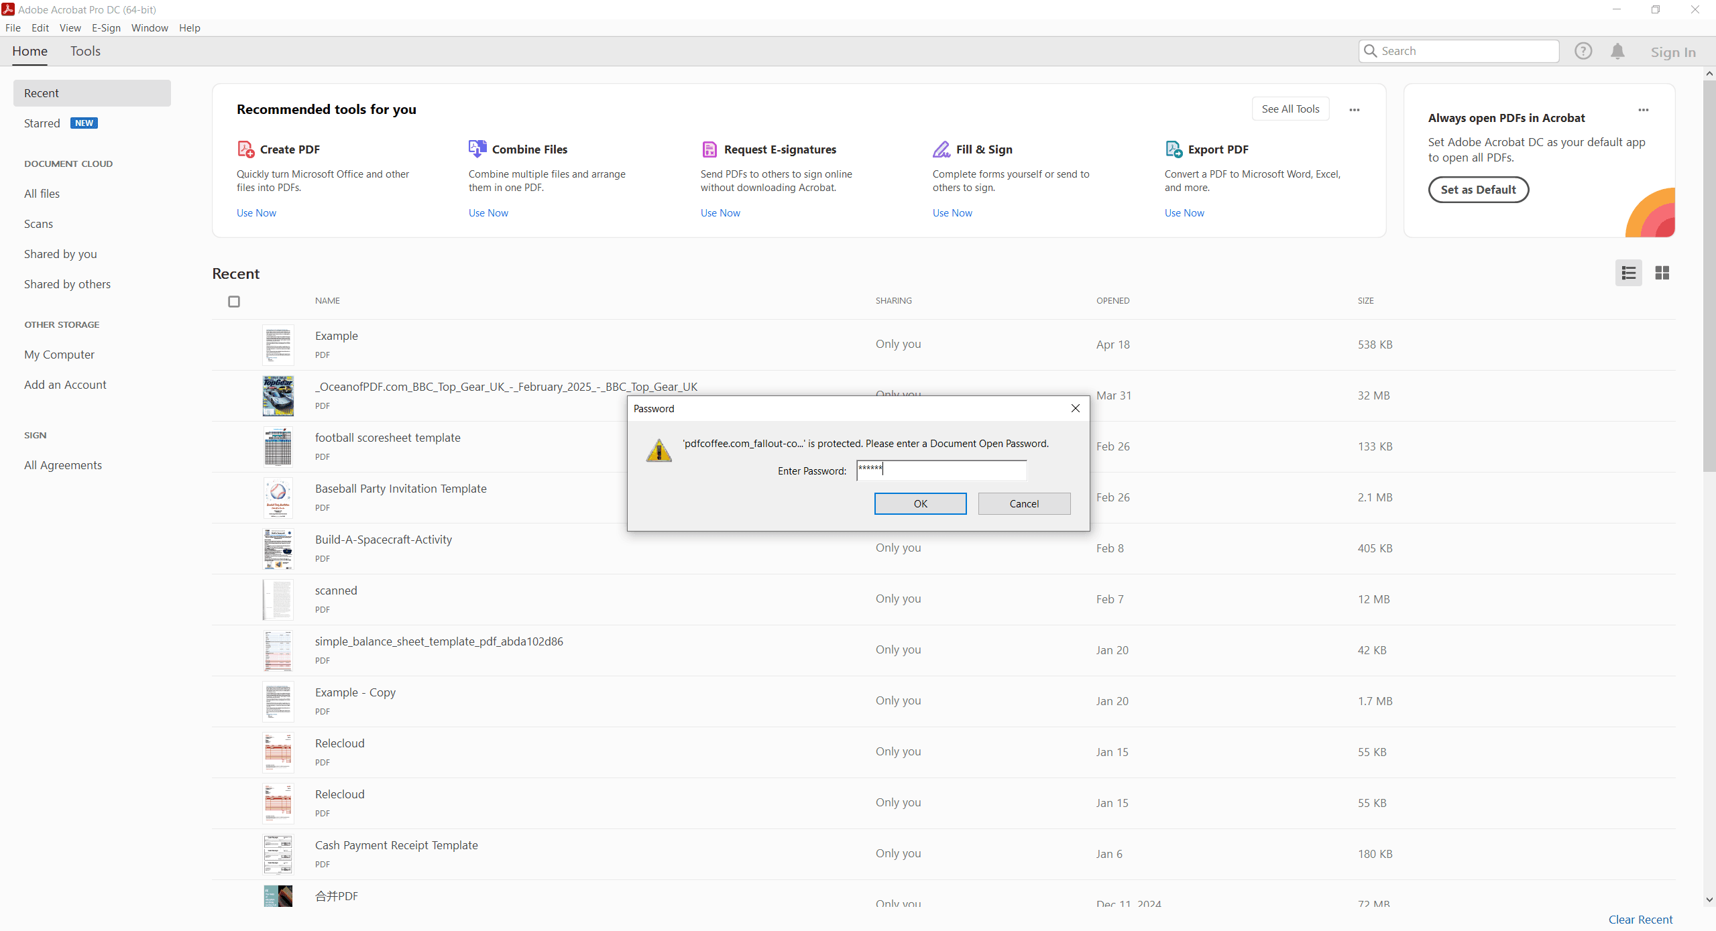Screen dimensions: 1716x931
Task: Select Starred in the sidebar
Action: [42, 123]
